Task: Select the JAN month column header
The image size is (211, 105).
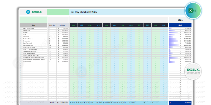Action: pos(74,25)
